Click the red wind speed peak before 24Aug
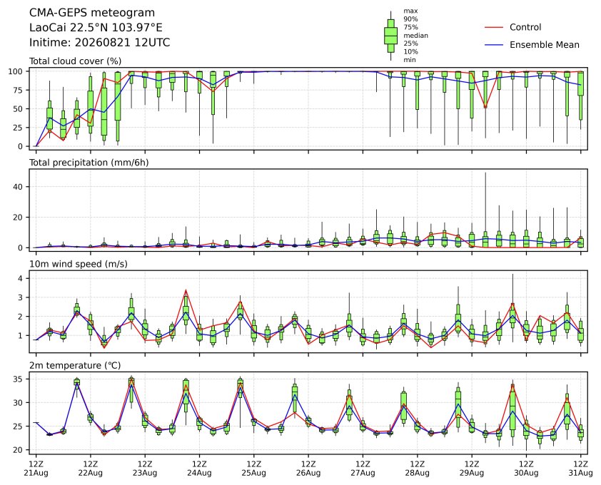 click(186, 290)
